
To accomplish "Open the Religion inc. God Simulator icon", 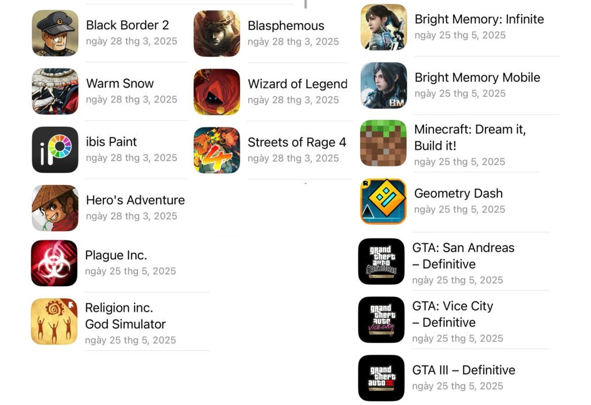I will tap(54, 321).
